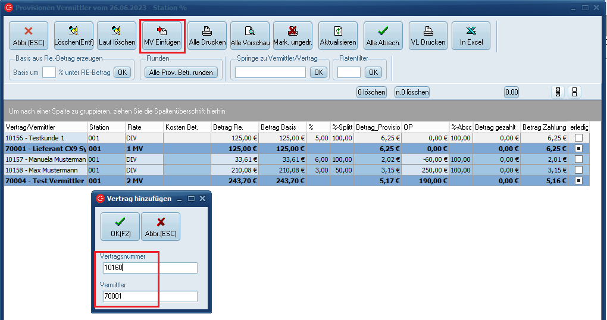Click Mark. ungedr. toolbar button
Image resolution: width=607 pixels, height=320 pixels.
coord(293,36)
